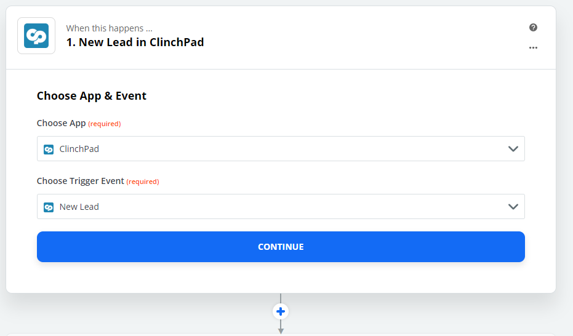Viewport: 573px width, 336px height.
Task: Expand the Choose Trigger Event dropdown chevron
Action: click(x=513, y=207)
